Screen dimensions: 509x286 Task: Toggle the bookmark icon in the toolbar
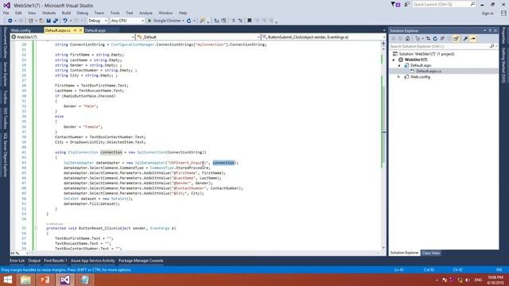249,21
